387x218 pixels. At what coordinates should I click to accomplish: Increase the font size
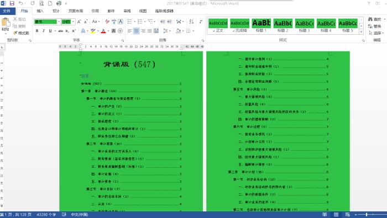79,22
